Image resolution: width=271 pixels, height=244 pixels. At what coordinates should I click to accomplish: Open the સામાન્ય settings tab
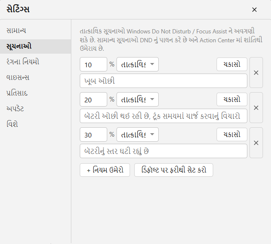pyautogui.click(x=35, y=30)
